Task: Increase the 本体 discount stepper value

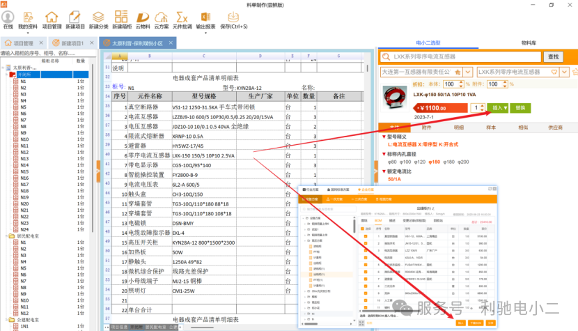Action: coord(461,82)
